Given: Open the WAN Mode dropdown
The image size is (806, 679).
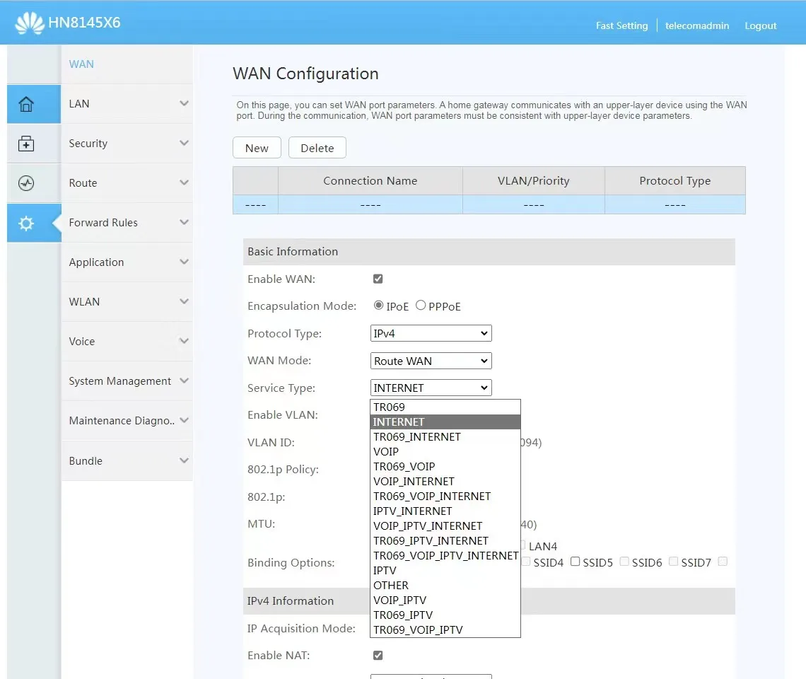Looking at the screenshot, I should pyautogui.click(x=431, y=361).
